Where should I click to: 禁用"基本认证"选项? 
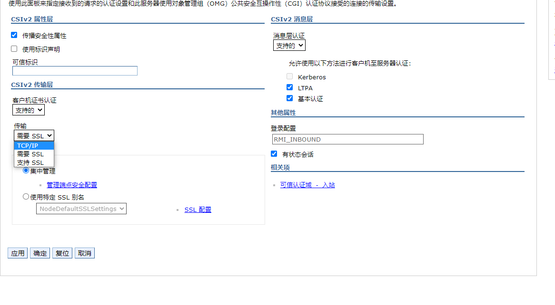tap(289, 98)
